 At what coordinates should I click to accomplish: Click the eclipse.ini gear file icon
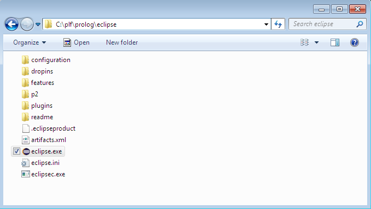[25, 163]
